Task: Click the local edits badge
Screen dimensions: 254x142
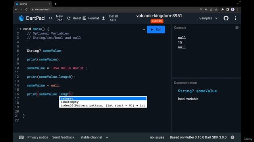Action: point(157,21)
